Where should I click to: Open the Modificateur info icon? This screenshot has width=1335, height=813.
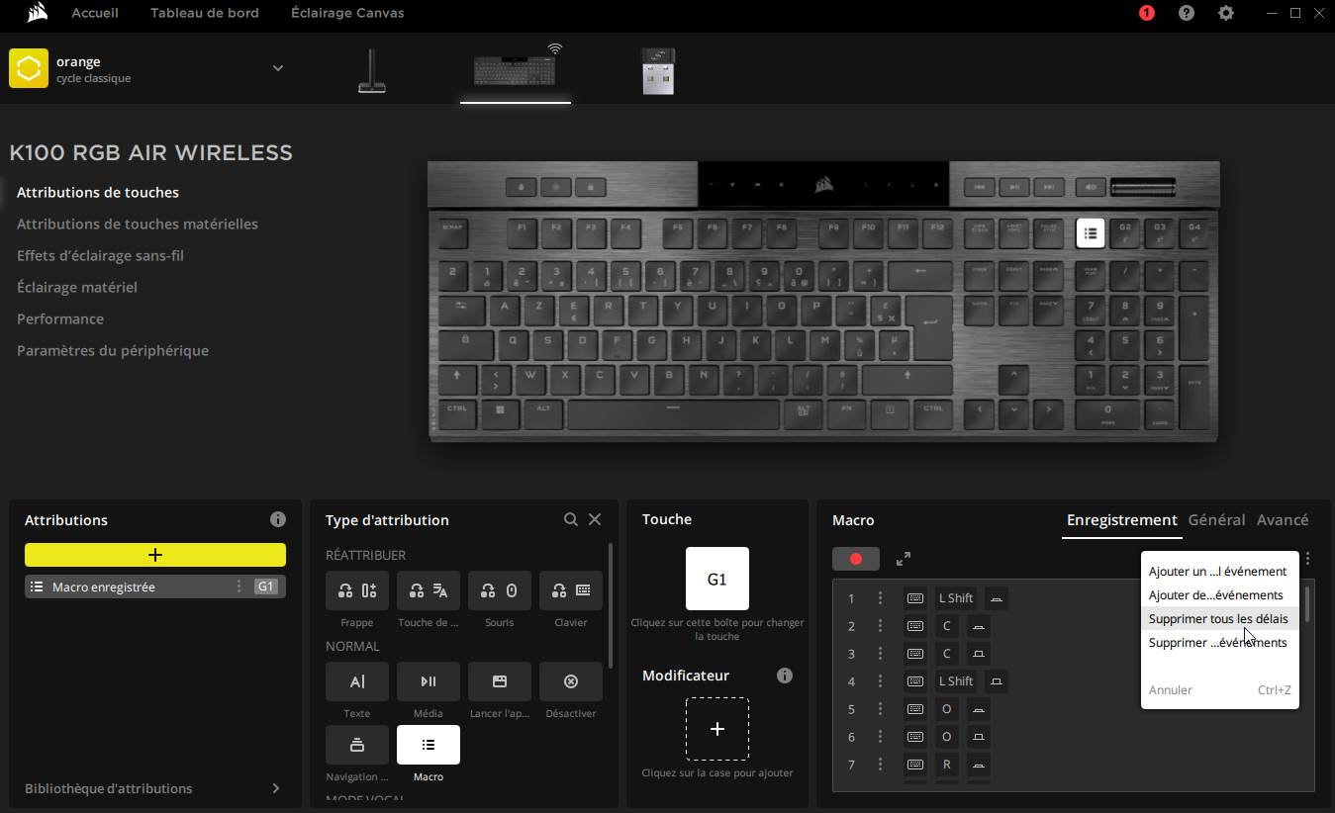(785, 676)
